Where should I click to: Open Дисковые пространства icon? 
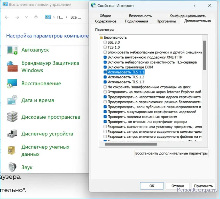[12, 117]
